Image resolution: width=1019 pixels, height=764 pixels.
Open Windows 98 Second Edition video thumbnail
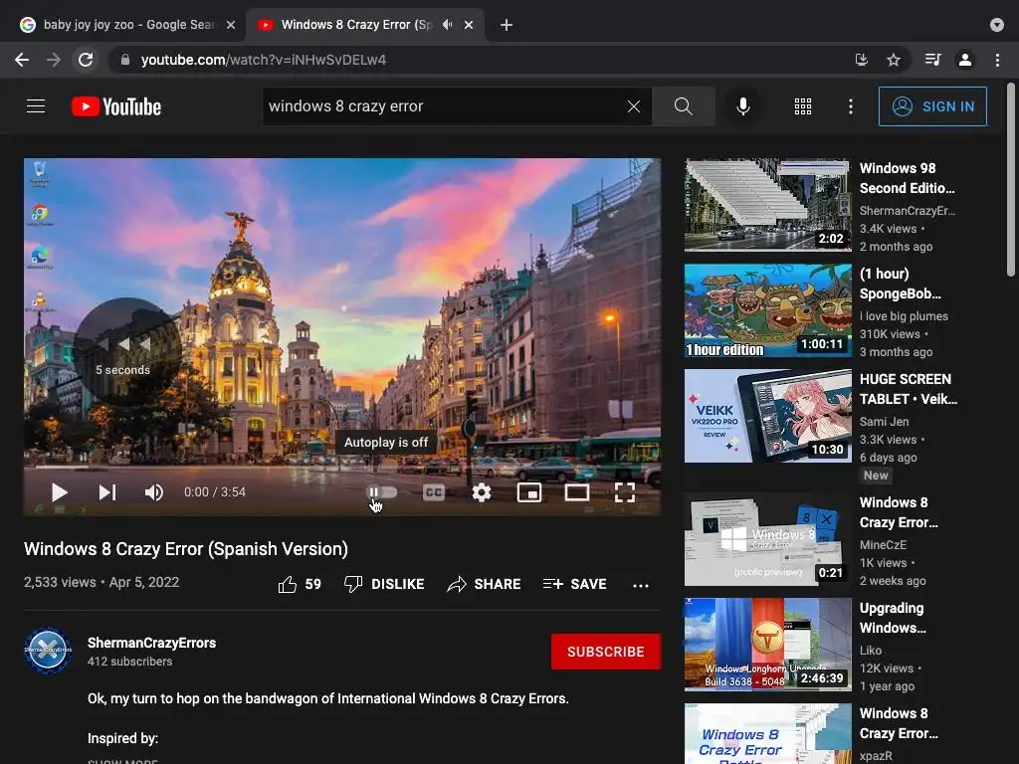pos(767,205)
